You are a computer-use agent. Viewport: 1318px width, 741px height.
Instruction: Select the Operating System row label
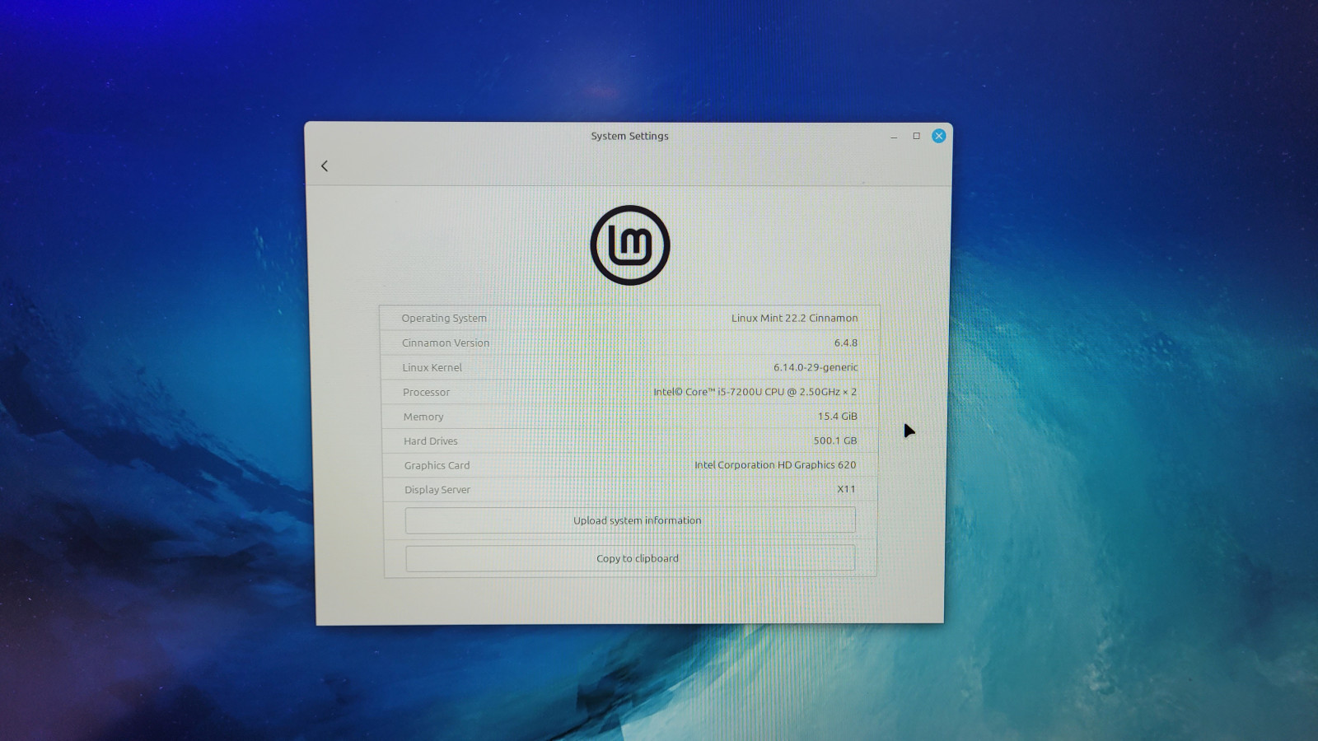coord(444,319)
